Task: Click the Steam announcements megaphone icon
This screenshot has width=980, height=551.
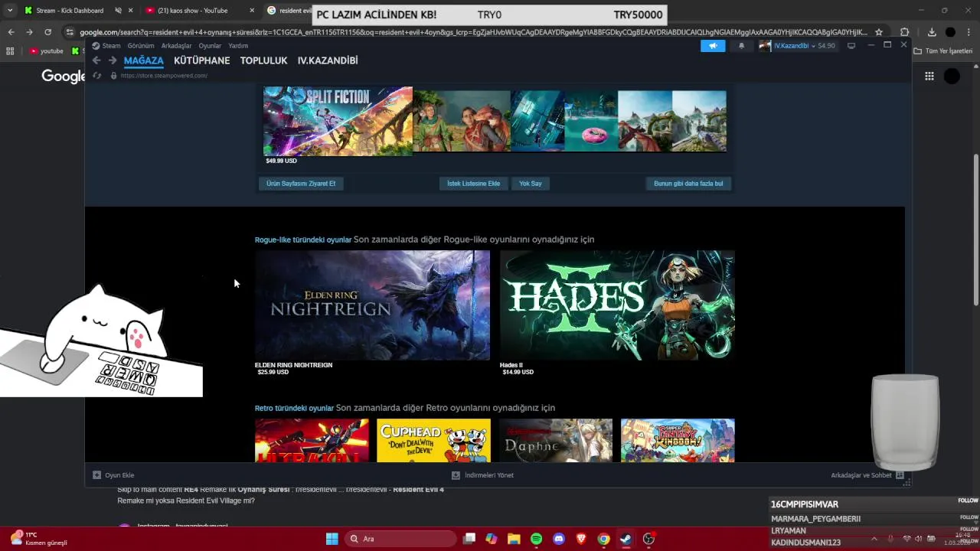Action: (713, 46)
